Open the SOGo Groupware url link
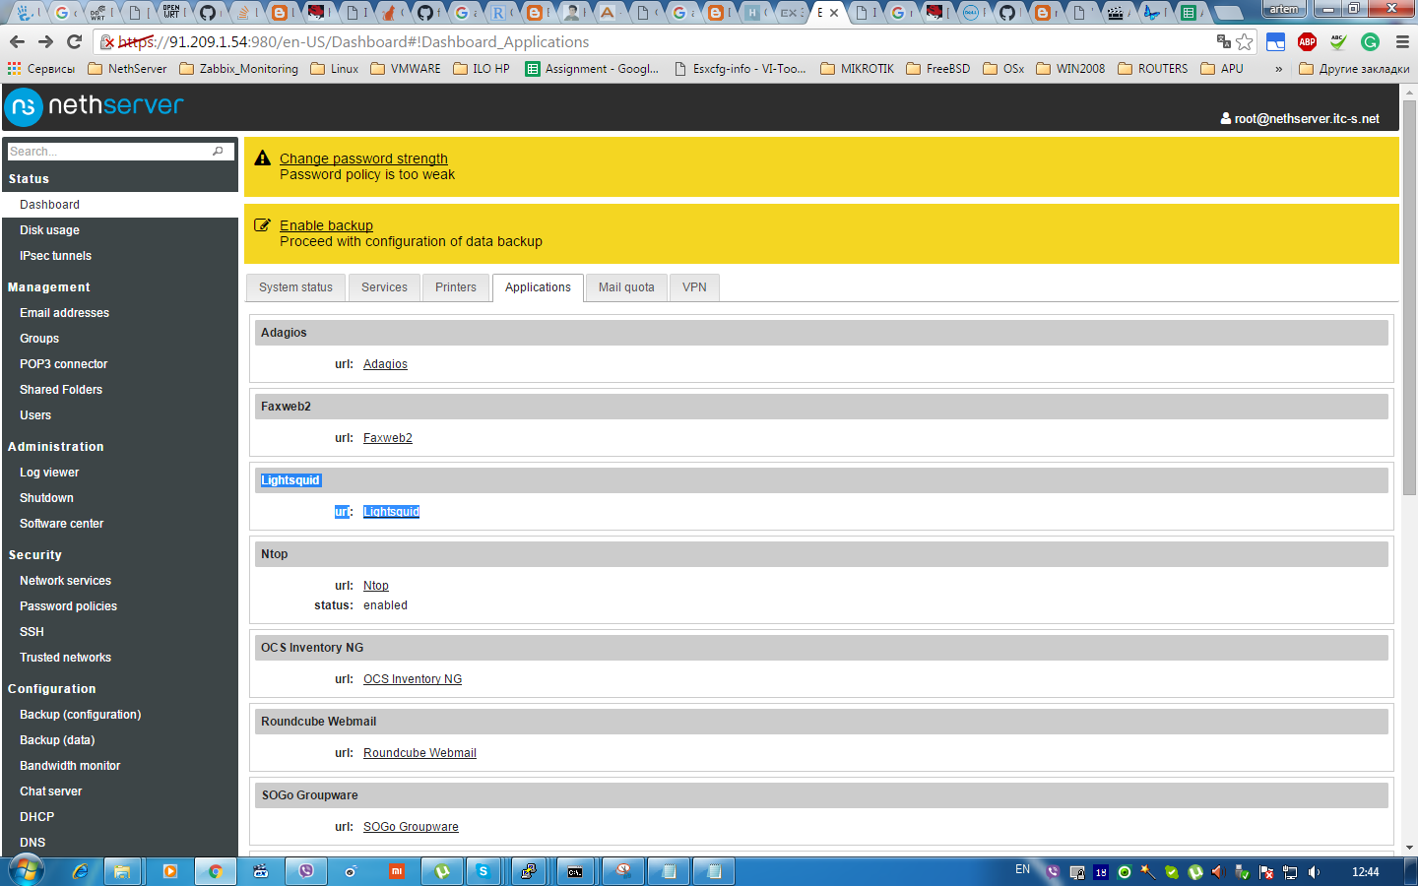The image size is (1418, 886). coord(411,827)
